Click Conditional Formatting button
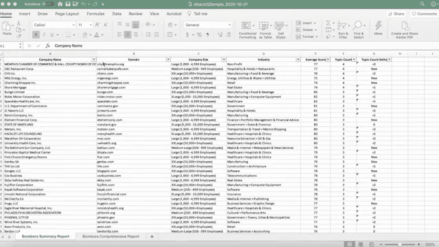Viewport: 439px width, 247px height. (248, 30)
